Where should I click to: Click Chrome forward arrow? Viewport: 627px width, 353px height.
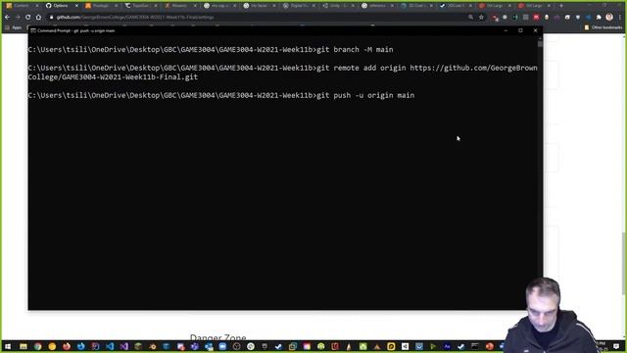click(x=18, y=18)
